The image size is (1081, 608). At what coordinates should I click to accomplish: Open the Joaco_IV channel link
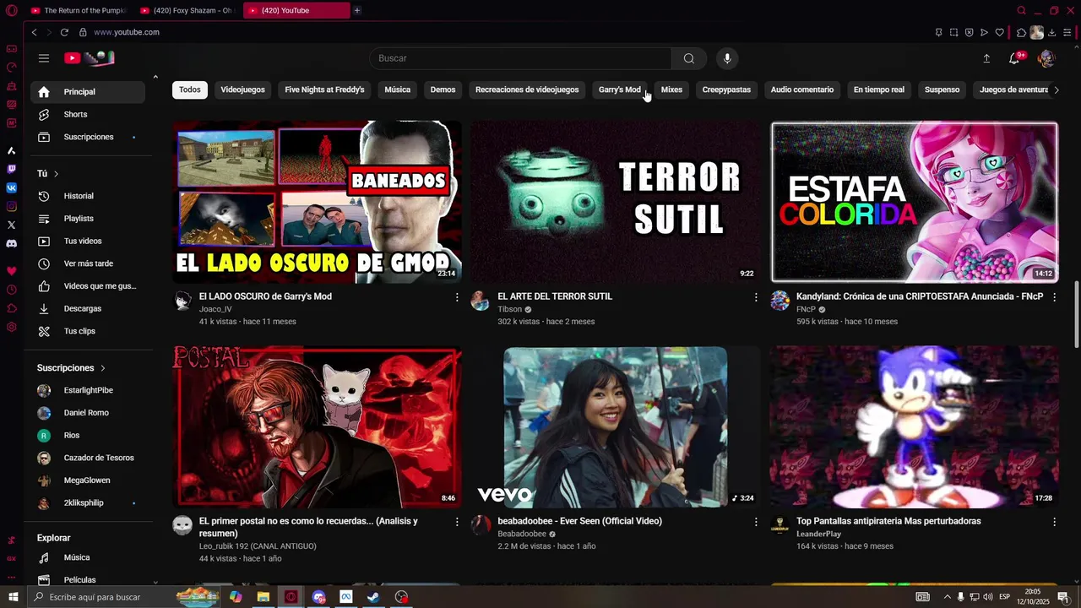(215, 309)
